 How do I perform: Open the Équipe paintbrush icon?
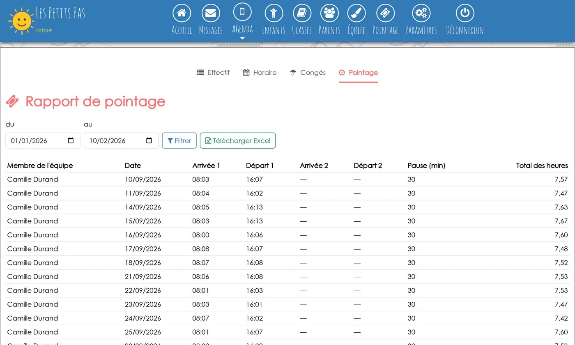pyautogui.click(x=356, y=13)
